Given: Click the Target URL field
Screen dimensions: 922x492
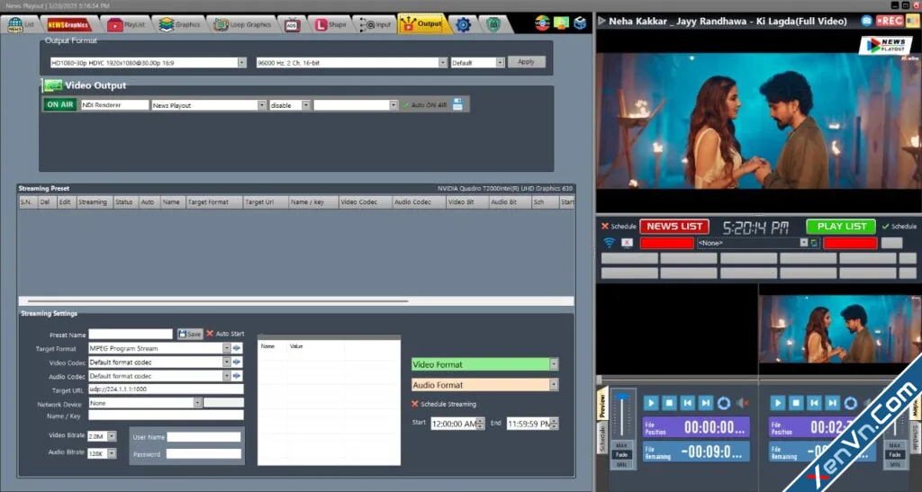Looking at the screenshot, I should click(166, 389).
